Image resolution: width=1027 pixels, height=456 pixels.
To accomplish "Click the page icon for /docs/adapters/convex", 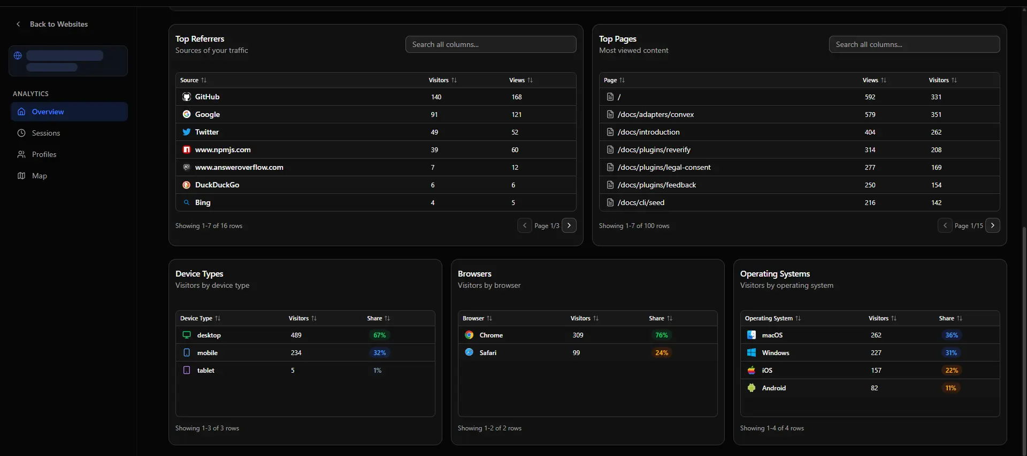I will (610, 114).
